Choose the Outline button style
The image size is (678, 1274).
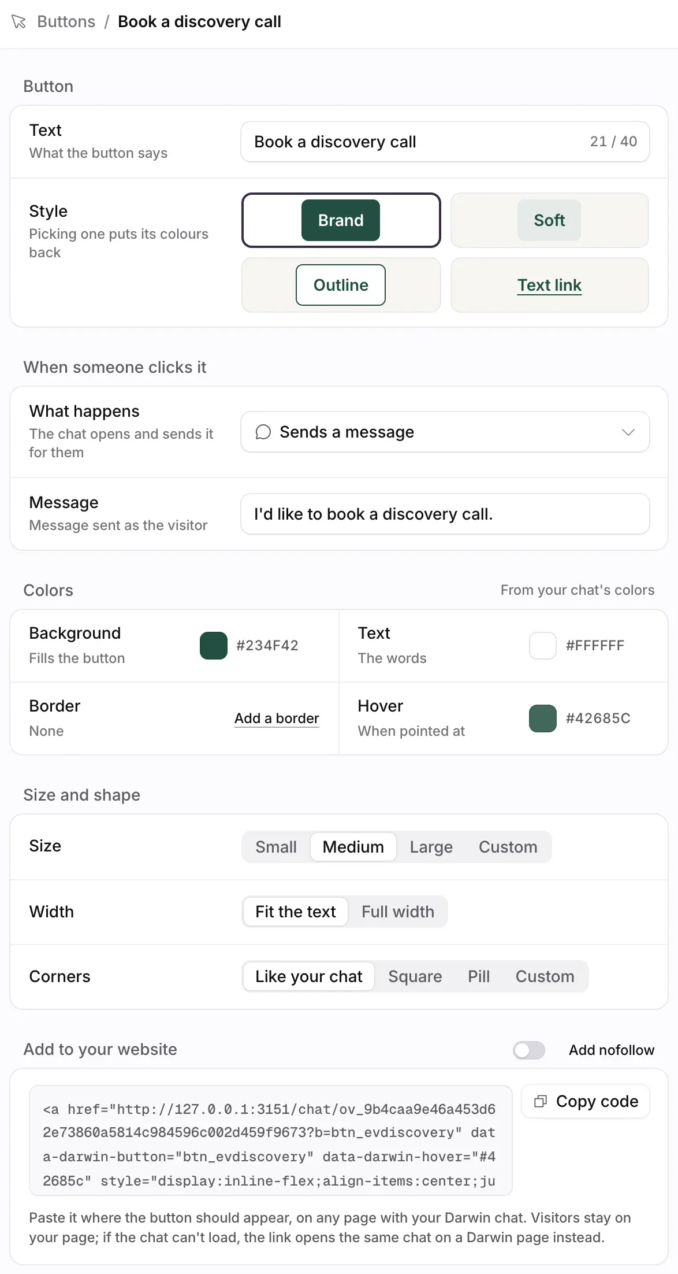pyautogui.click(x=341, y=285)
